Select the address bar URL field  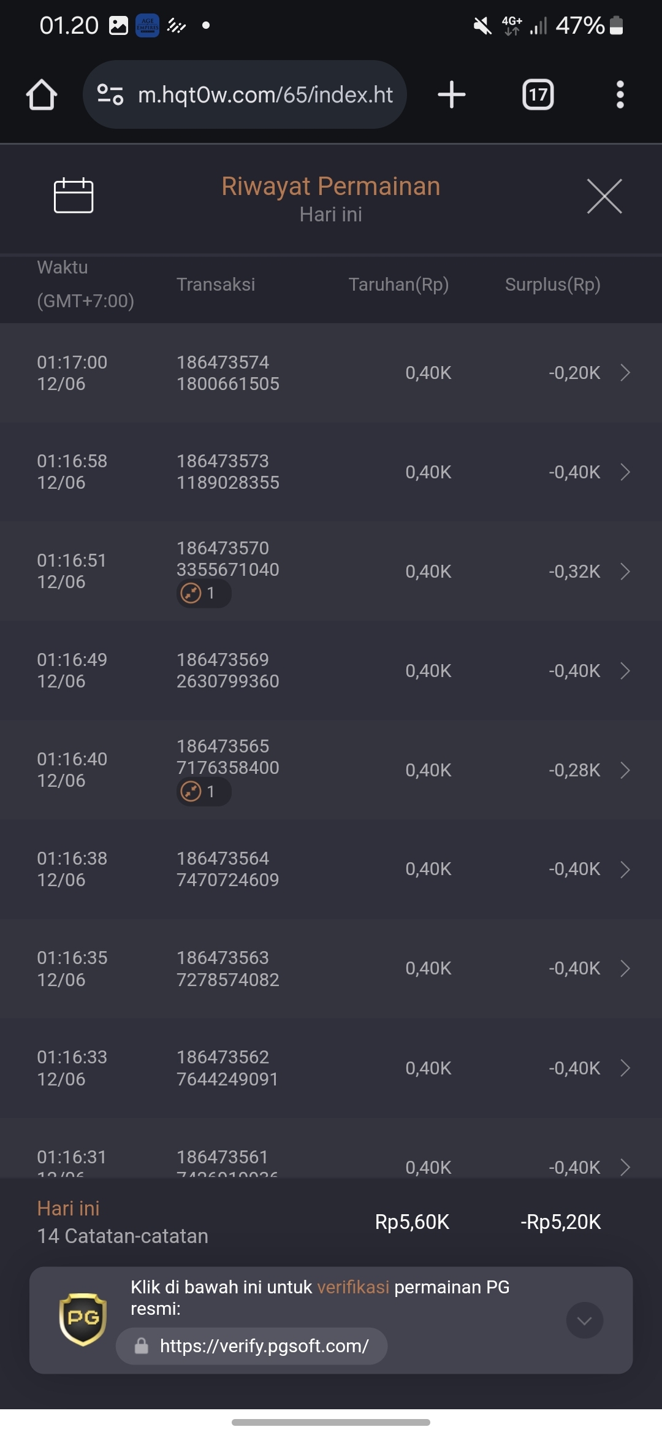tap(265, 95)
